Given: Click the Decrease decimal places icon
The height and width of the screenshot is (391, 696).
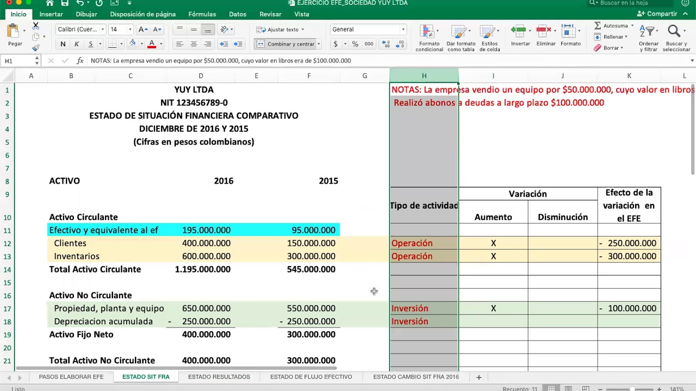Looking at the screenshot, I should [400, 44].
